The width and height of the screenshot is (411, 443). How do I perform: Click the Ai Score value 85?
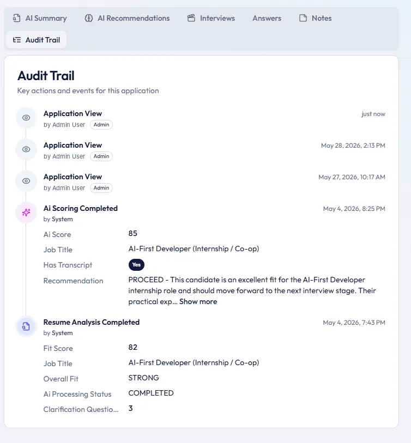(133, 233)
